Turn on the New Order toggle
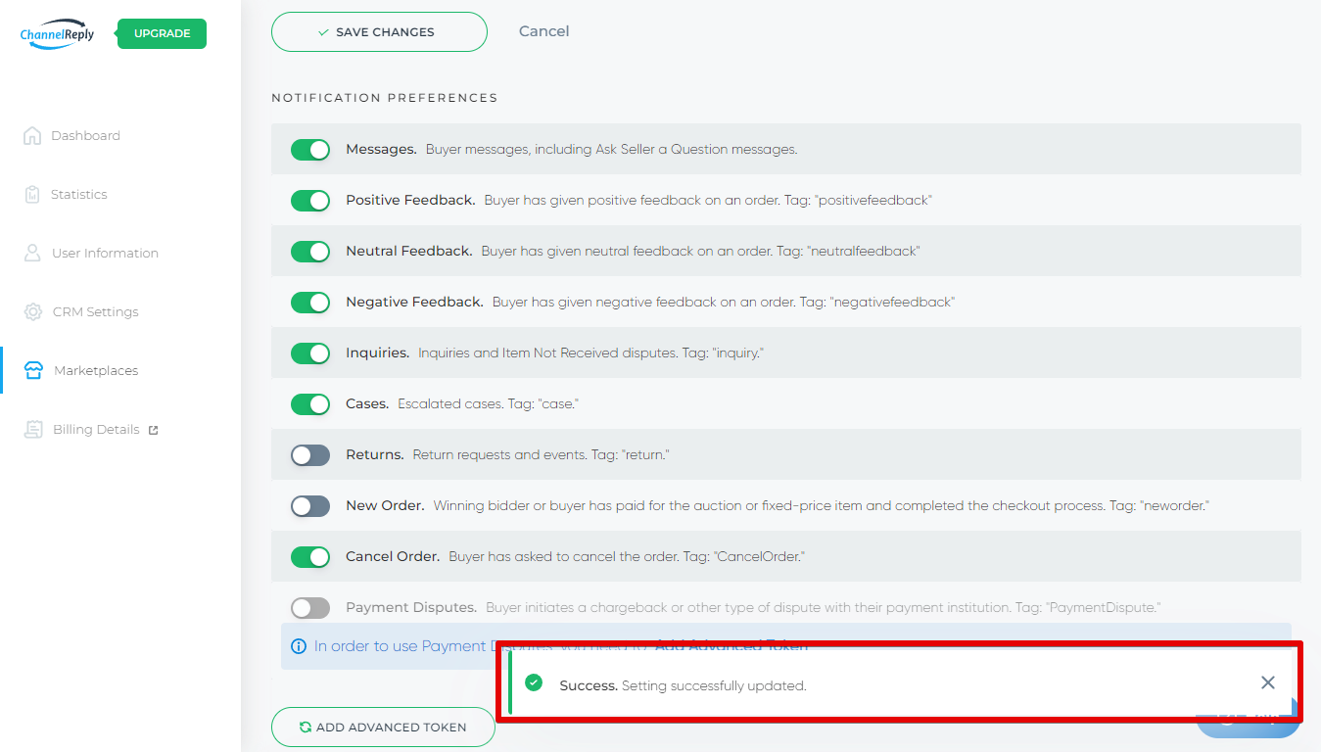 tap(310, 506)
